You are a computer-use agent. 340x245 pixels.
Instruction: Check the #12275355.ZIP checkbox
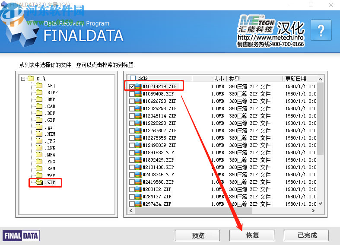click(x=132, y=138)
